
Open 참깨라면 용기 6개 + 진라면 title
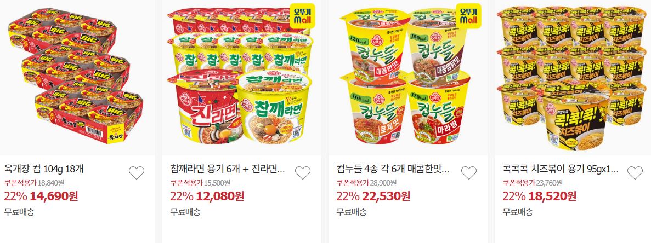click(228, 169)
